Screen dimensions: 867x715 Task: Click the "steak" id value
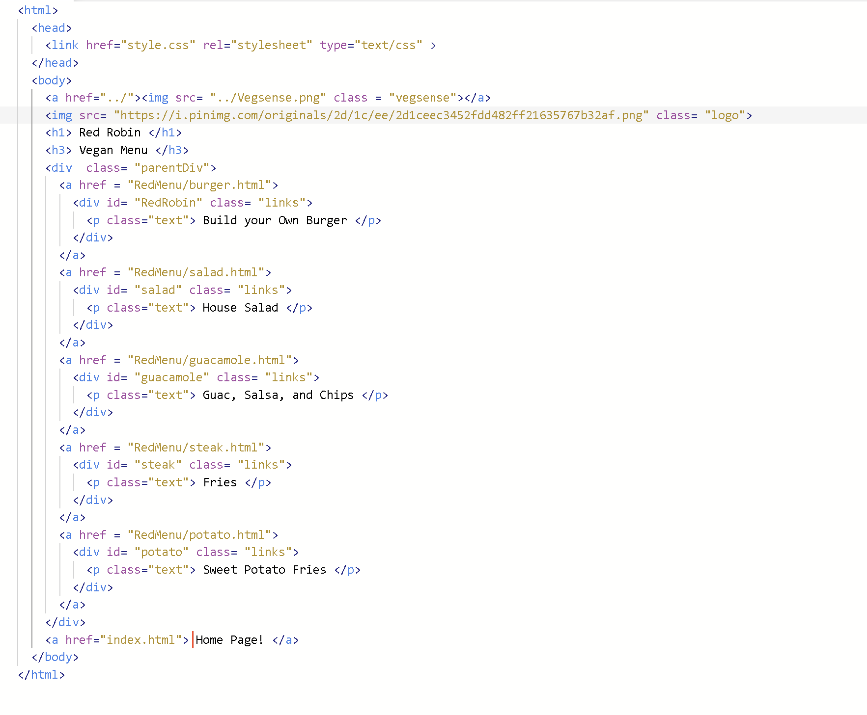(158, 465)
